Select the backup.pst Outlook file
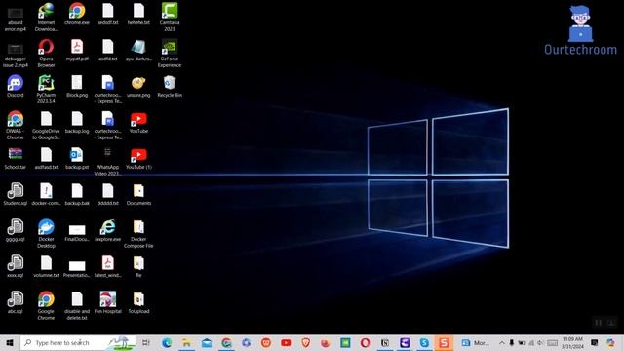The image size is (624, 351). click(77, 158)
